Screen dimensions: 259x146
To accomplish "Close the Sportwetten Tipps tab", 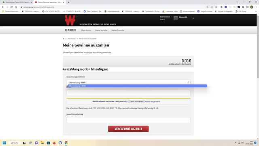I will click(x=31, y=2).
